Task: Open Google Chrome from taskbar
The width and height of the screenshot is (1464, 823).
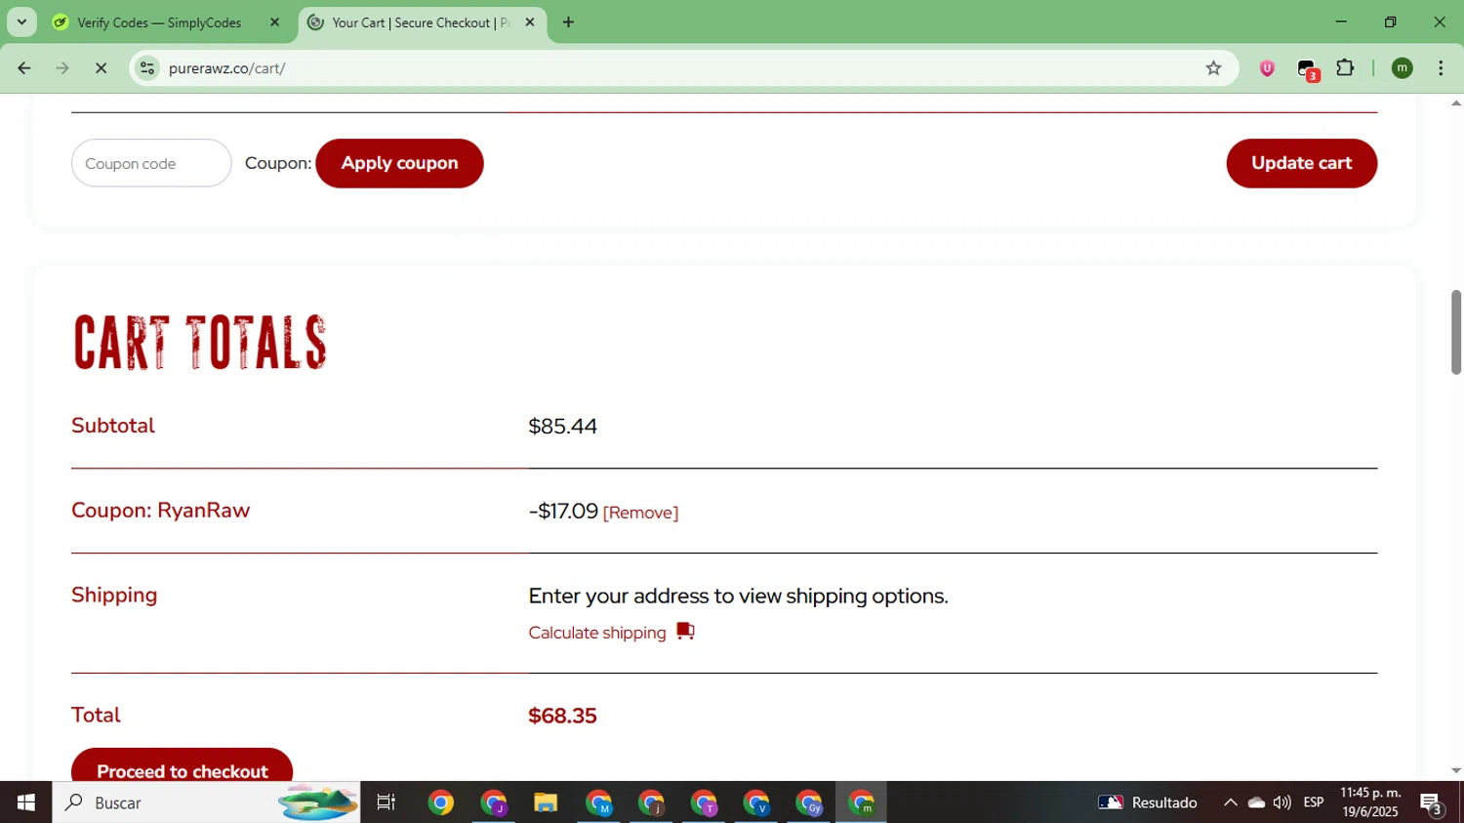Action: click(441, 802)
